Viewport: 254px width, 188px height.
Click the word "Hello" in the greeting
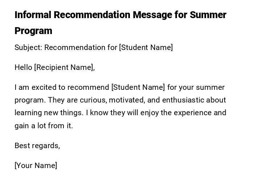click(x=23, y=67)
